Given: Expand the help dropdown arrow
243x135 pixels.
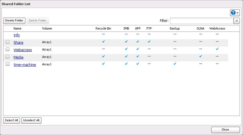Looking at the screenshot, I should point(238,13).
